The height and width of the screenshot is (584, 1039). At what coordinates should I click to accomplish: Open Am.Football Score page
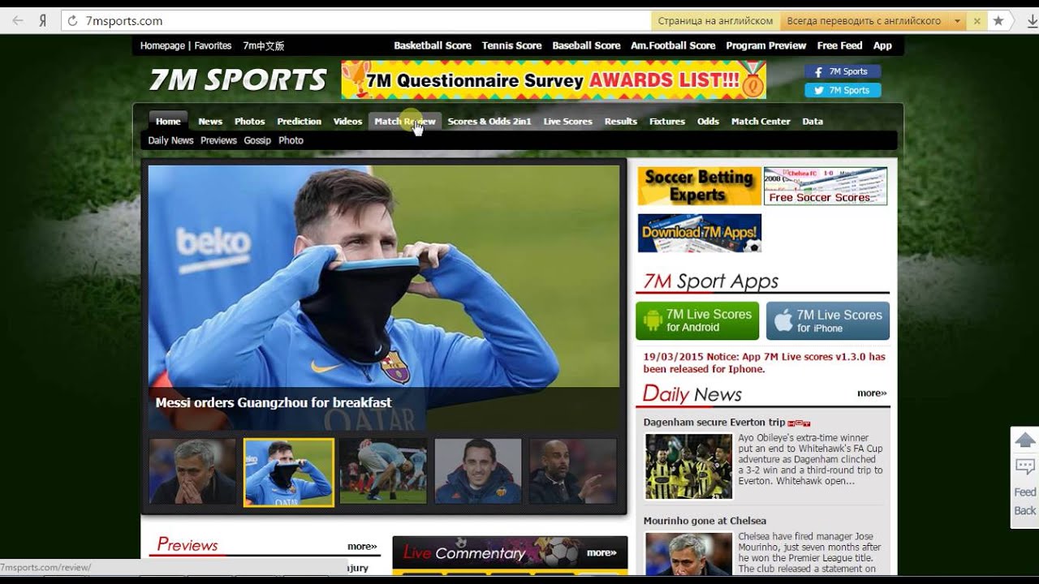point(673,45)
